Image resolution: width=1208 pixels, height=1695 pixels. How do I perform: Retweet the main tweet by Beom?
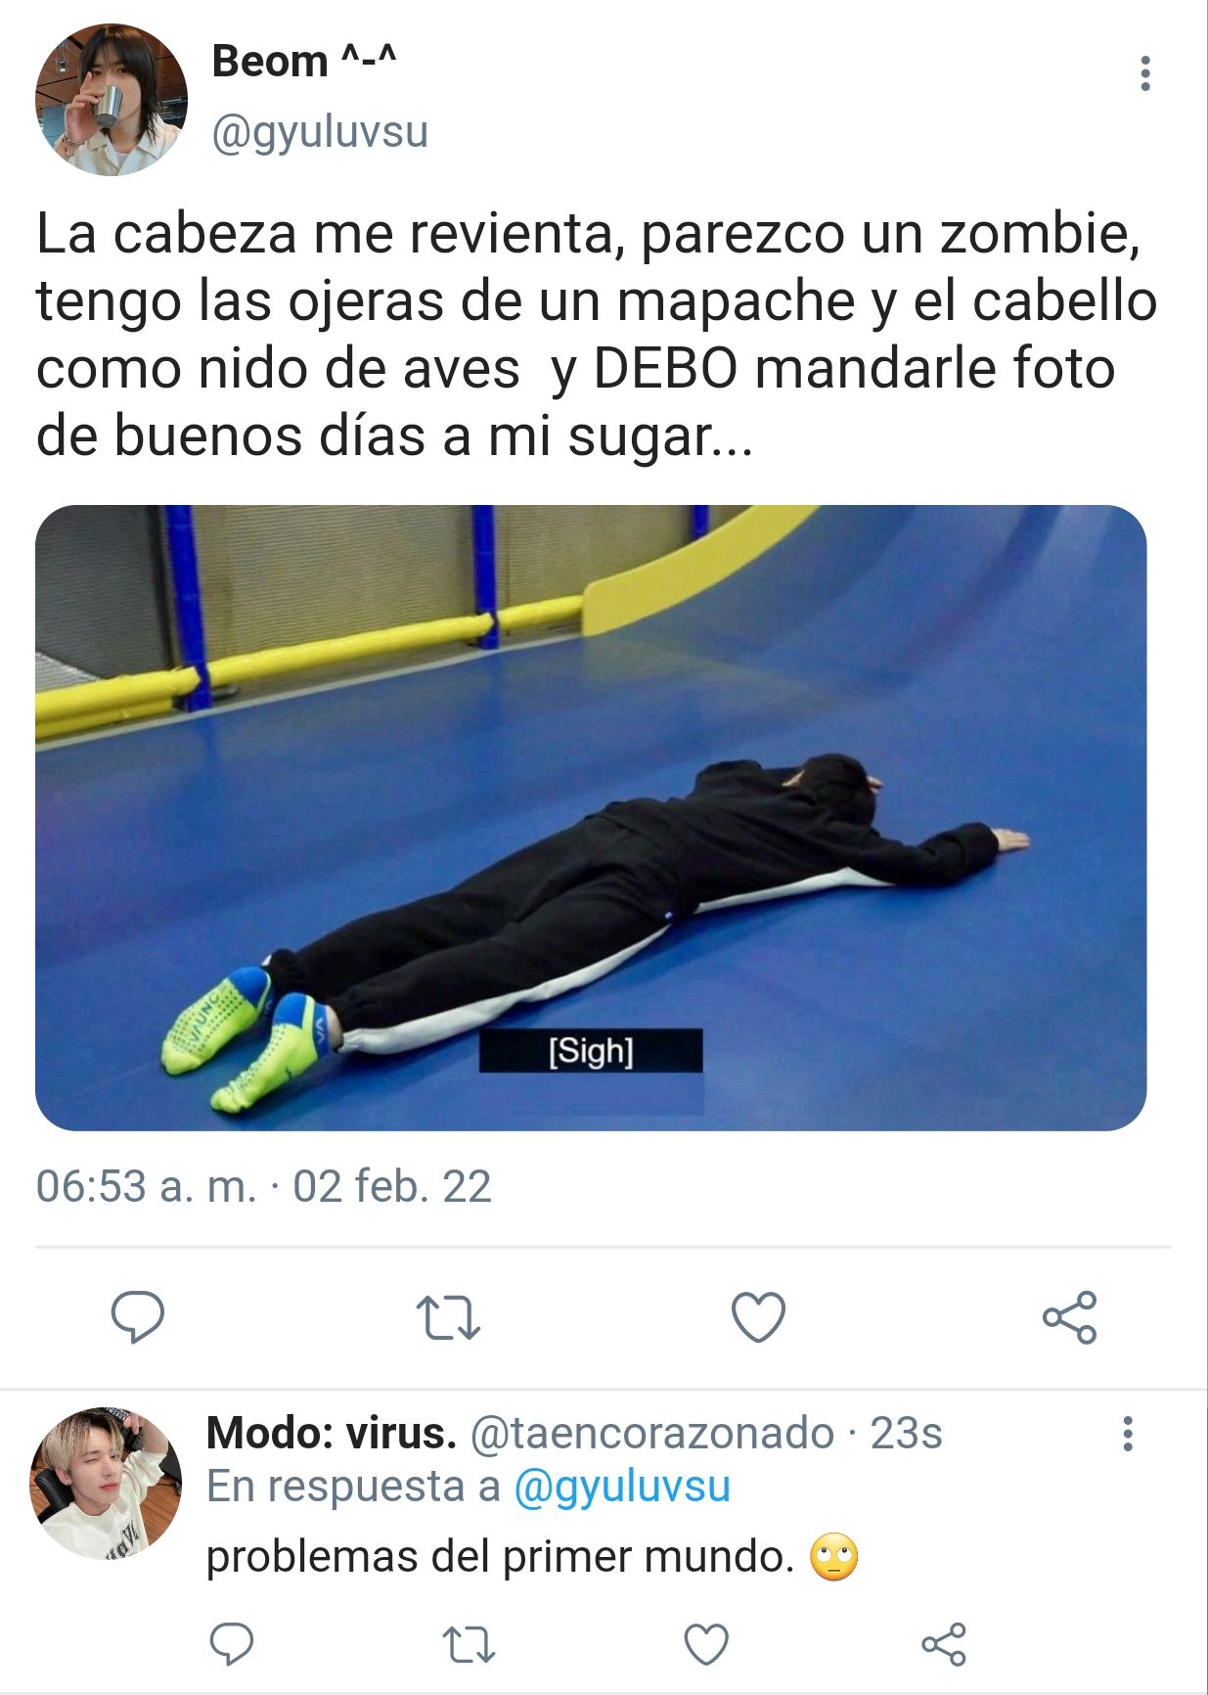[x=448, y=1317]
